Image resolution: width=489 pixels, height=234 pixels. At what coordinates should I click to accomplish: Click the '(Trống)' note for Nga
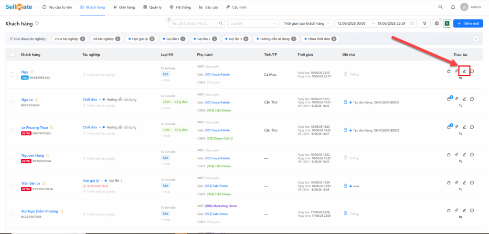coord(355,74)
